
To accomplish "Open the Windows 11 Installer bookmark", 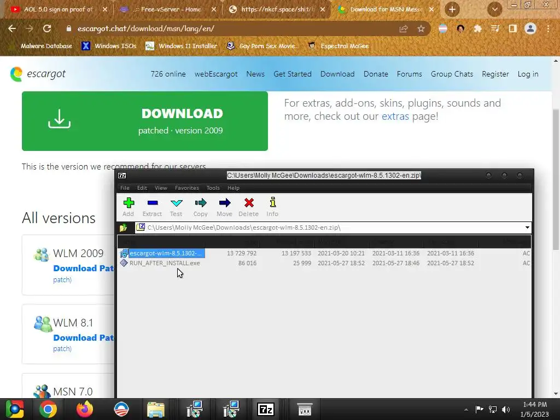I will click(x=182, y=46).
